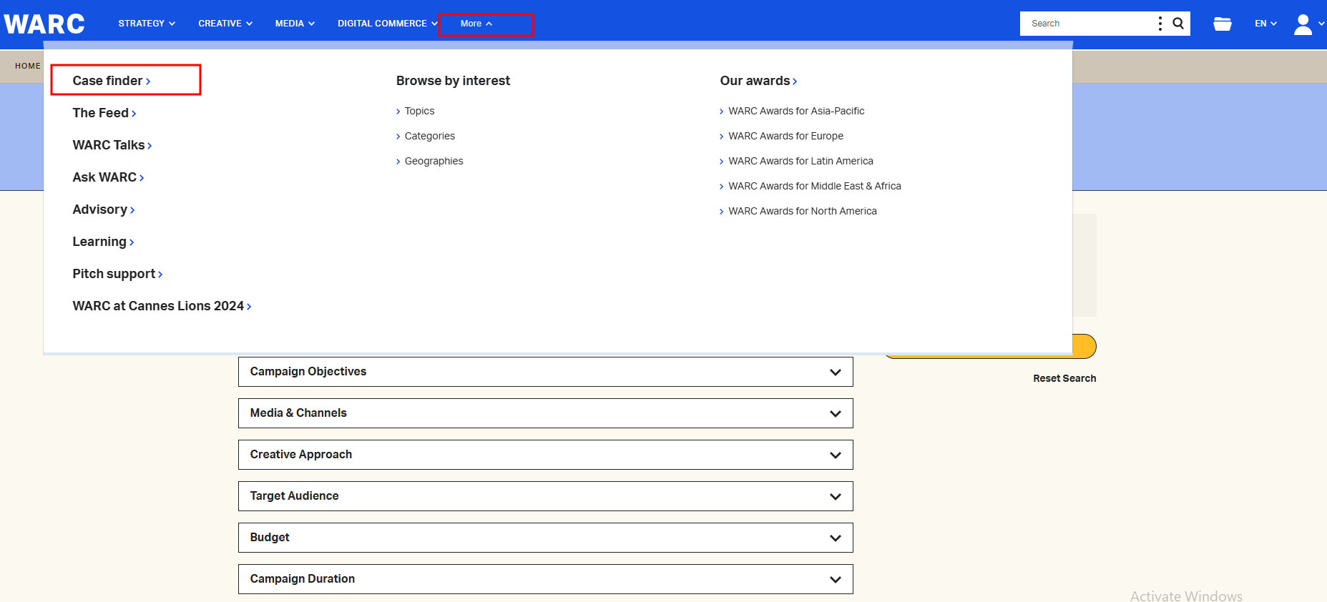Click the user account profile icon
The width and height of the screenshot is (1327, 602).
[1303, 24]
